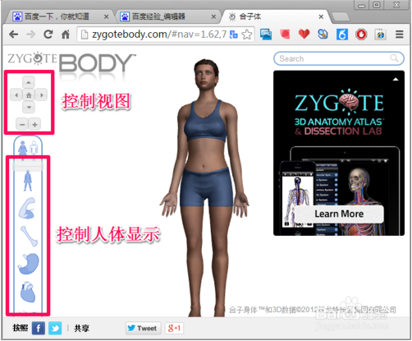Screen dimensions: 412x341
Task: Select the digestive stomach layer icon
Action: [29, 264]
